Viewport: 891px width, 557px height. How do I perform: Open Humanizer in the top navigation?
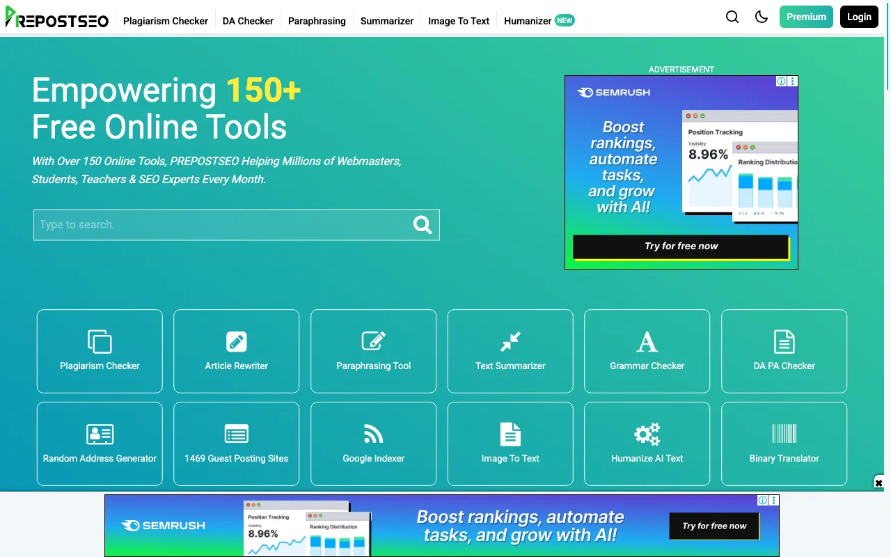pyautogui.click(x=528, y=21)
